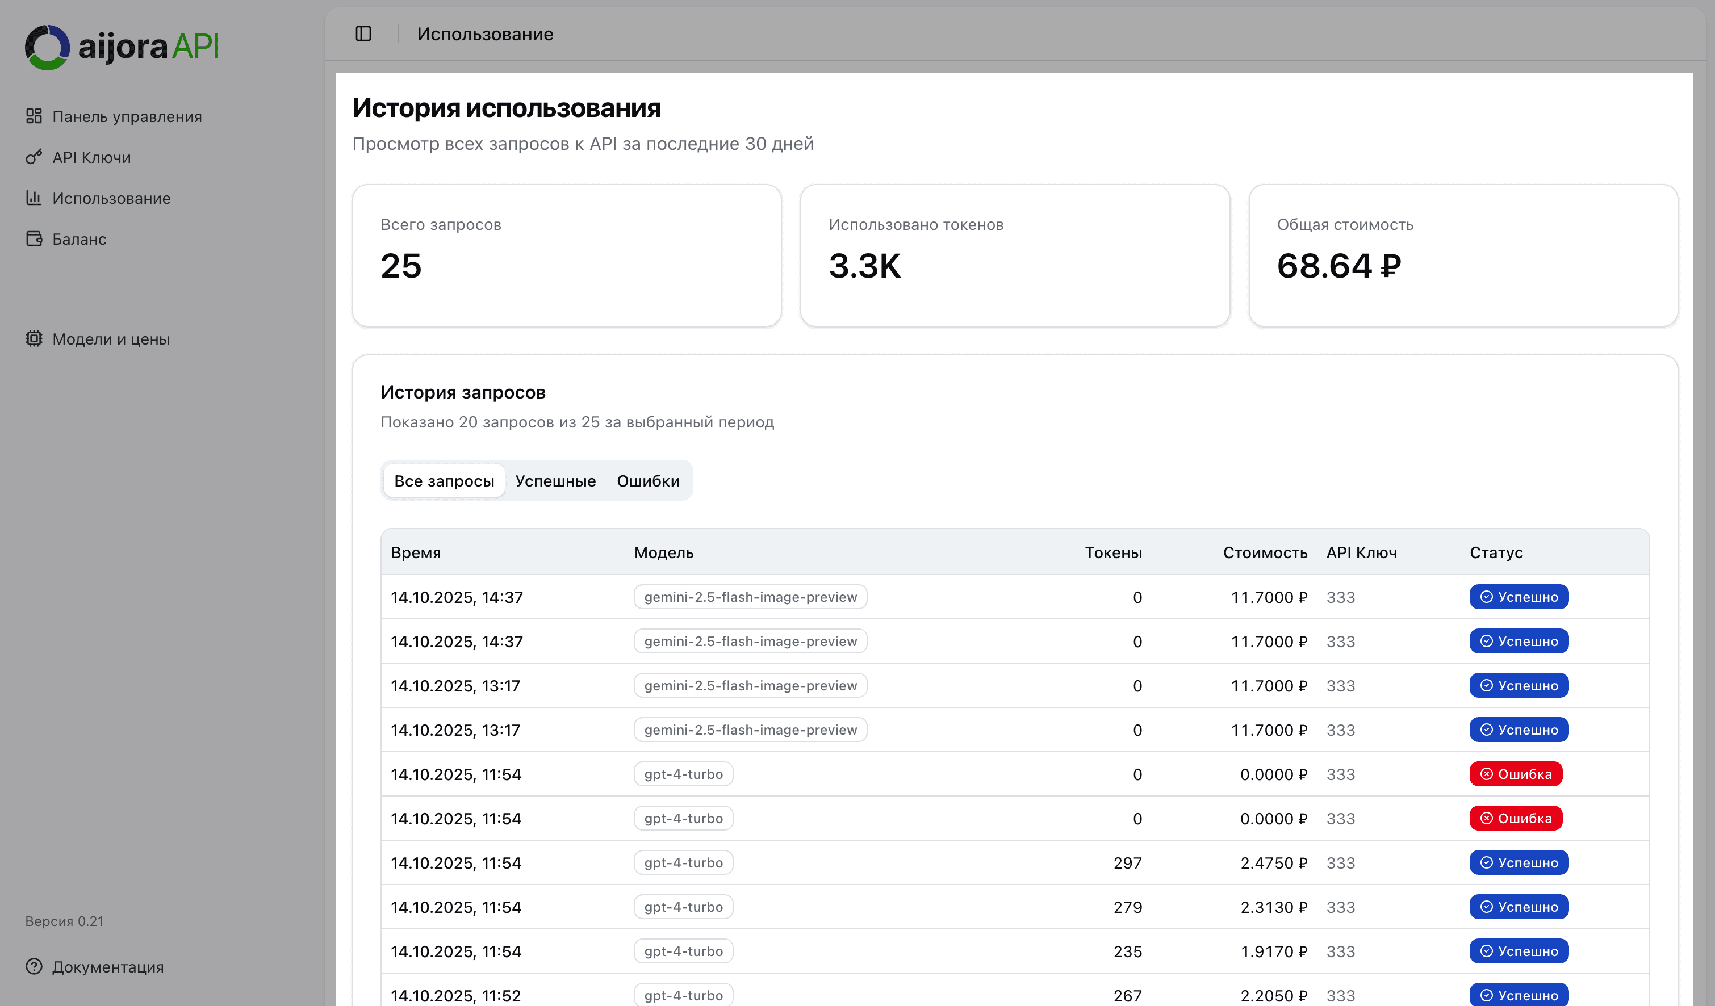This screenshot has height=1006, width=1715.
Task: Toggle the sidebar panel icon
Action: click(363, 33)
